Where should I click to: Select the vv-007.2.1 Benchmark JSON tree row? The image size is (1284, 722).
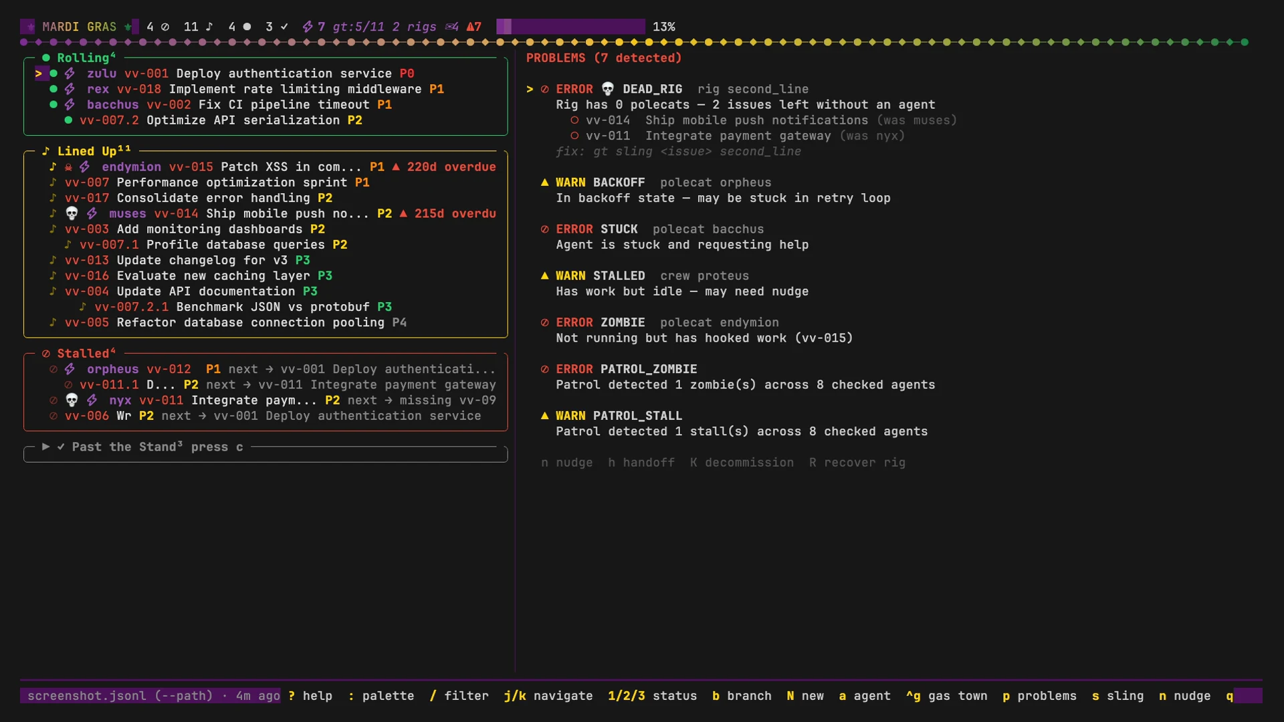[235, 307]
